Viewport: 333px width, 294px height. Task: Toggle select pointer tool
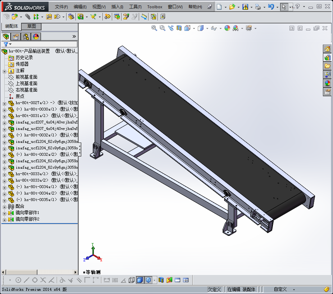click(284, 7)
